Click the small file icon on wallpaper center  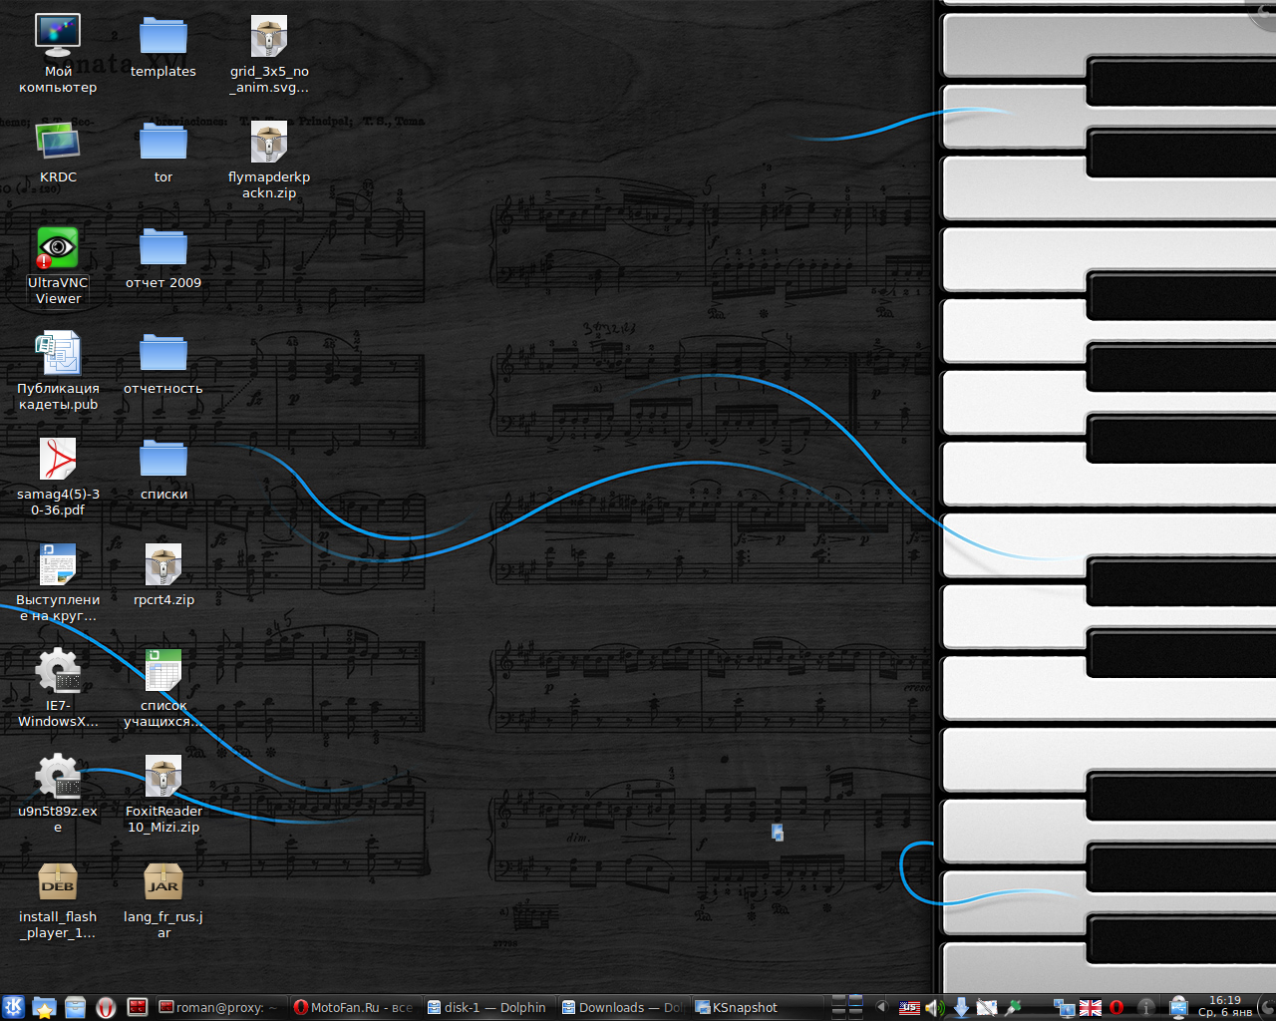pyautogui.click(x=778, y=832)
